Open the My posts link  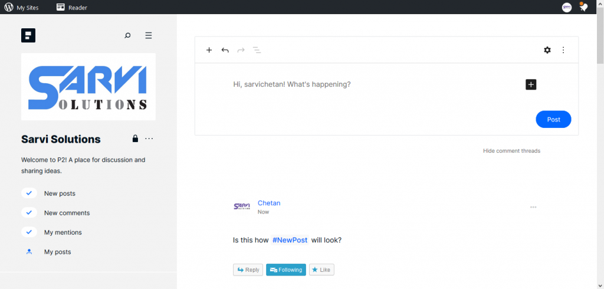click(x=58, y=252)
